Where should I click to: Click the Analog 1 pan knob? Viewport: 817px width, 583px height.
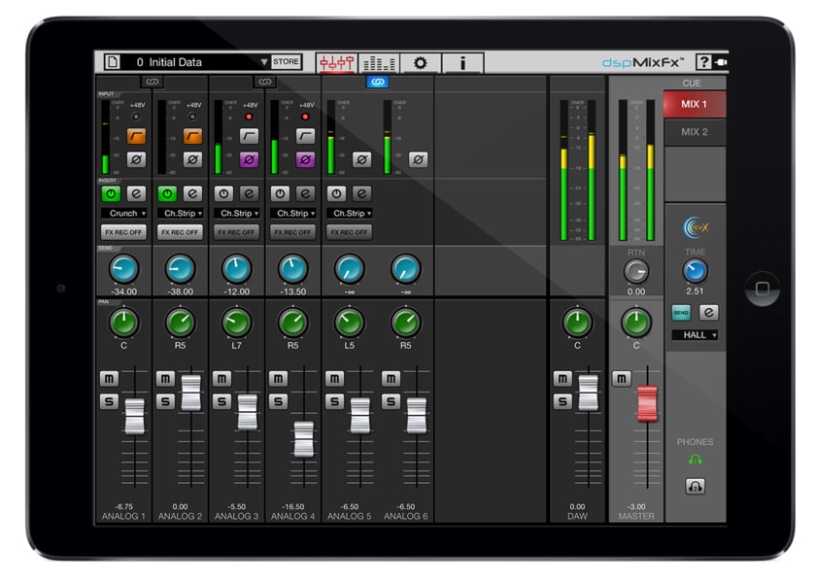click(x=123, y=323)
